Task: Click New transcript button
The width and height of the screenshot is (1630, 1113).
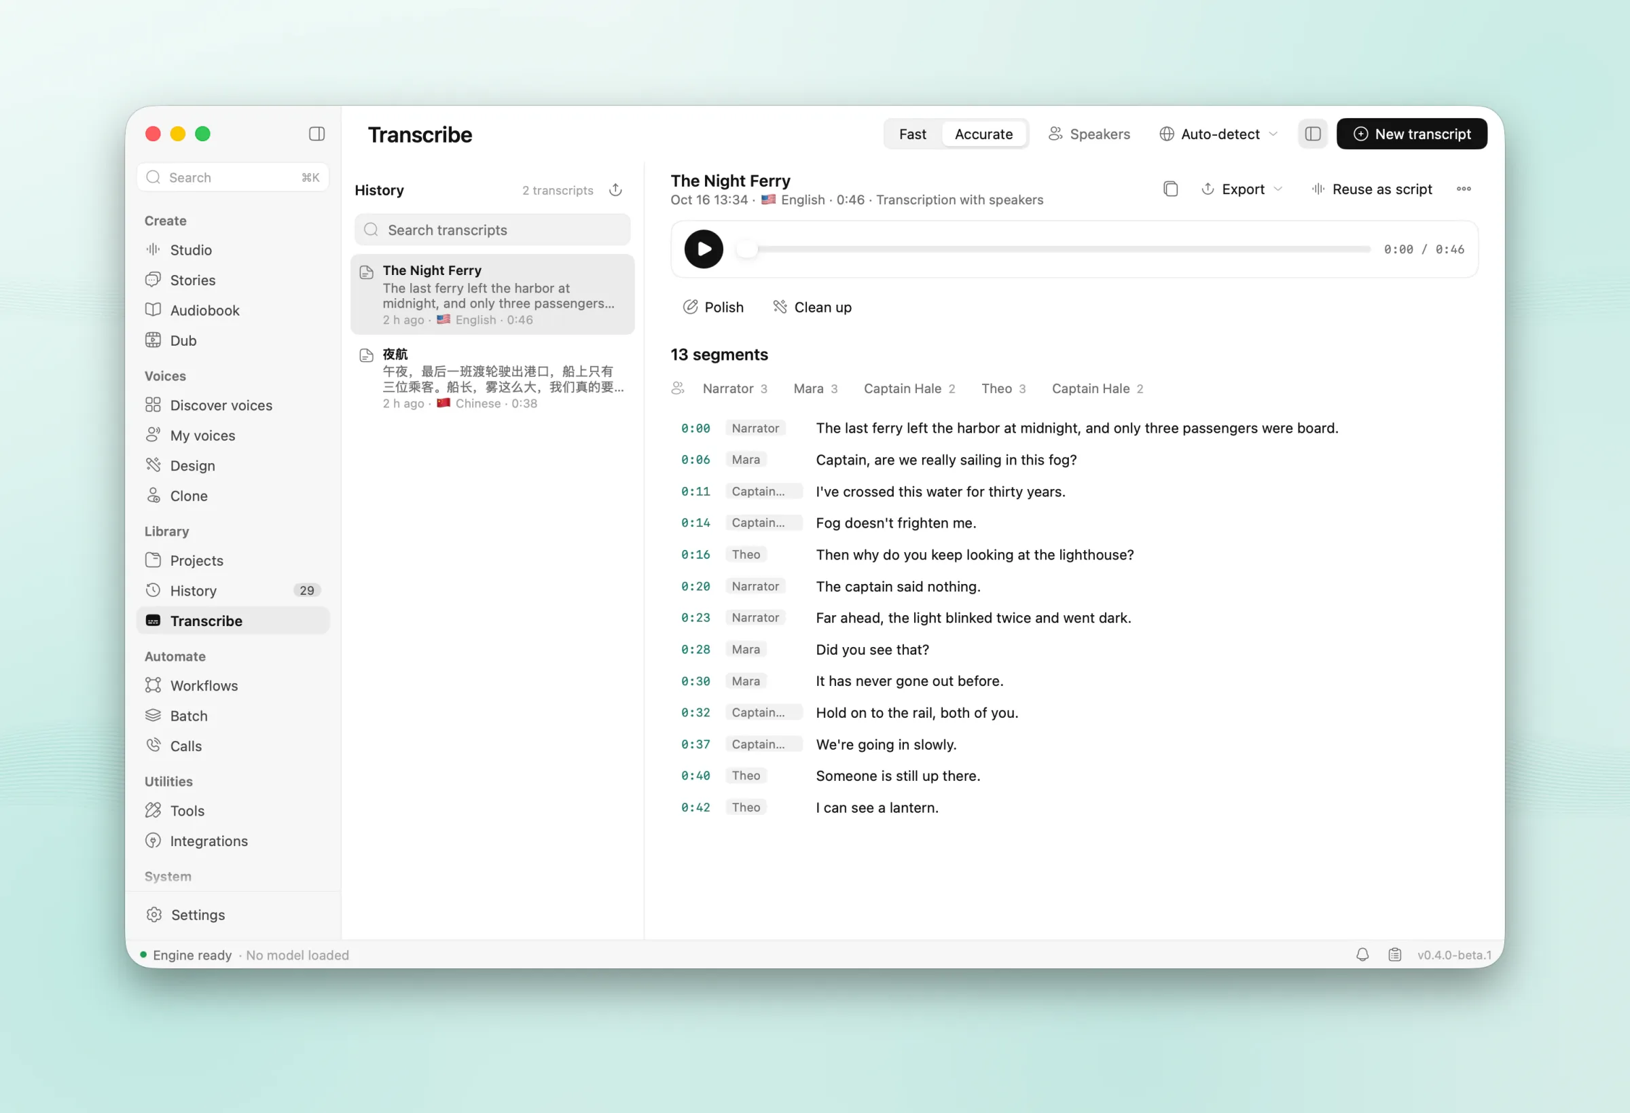Action: coord(1411,134)
